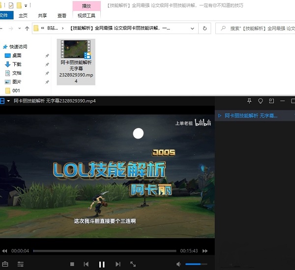Switch to the 查看 ribbon tab
The width and height of the screenshot is (295, 270).
[62, 15]
